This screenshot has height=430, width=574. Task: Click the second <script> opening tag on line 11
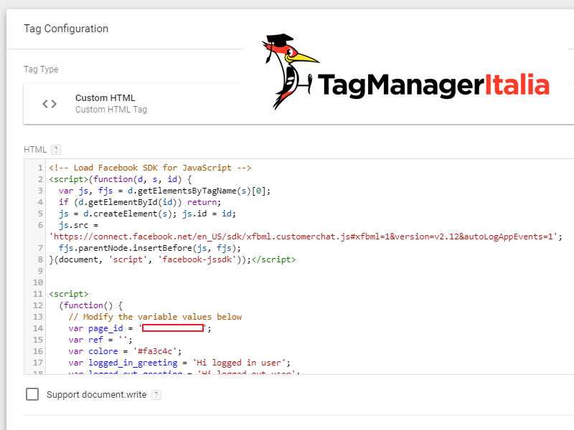pos(68,294)
